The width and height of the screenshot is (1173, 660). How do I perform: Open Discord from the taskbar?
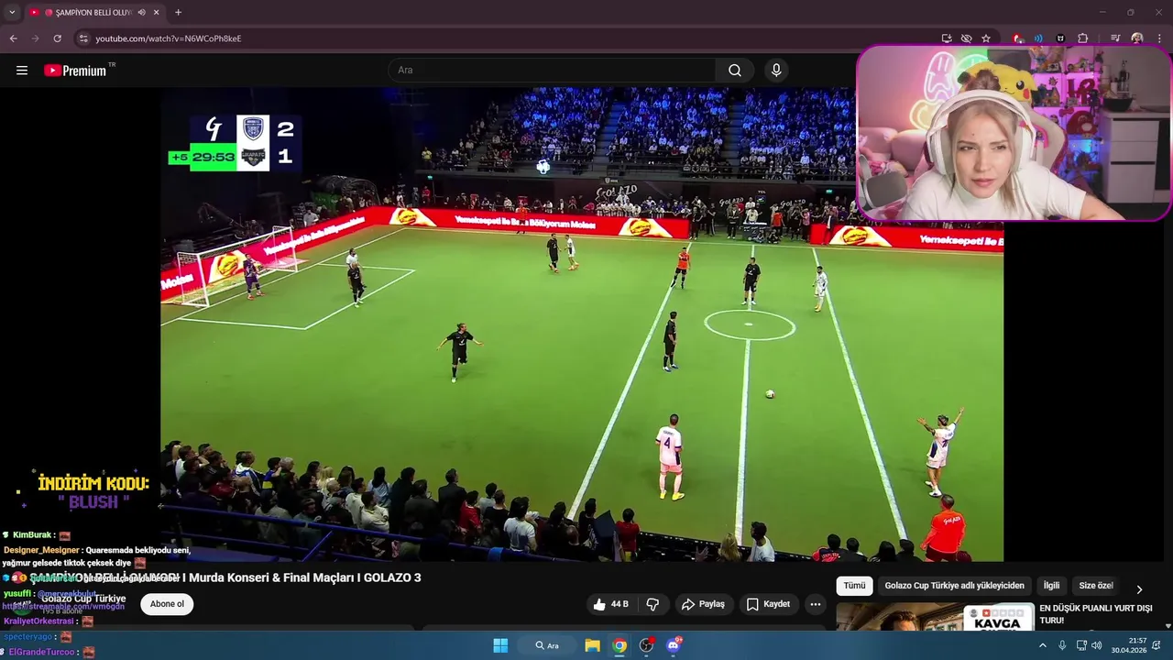point(674,645)
